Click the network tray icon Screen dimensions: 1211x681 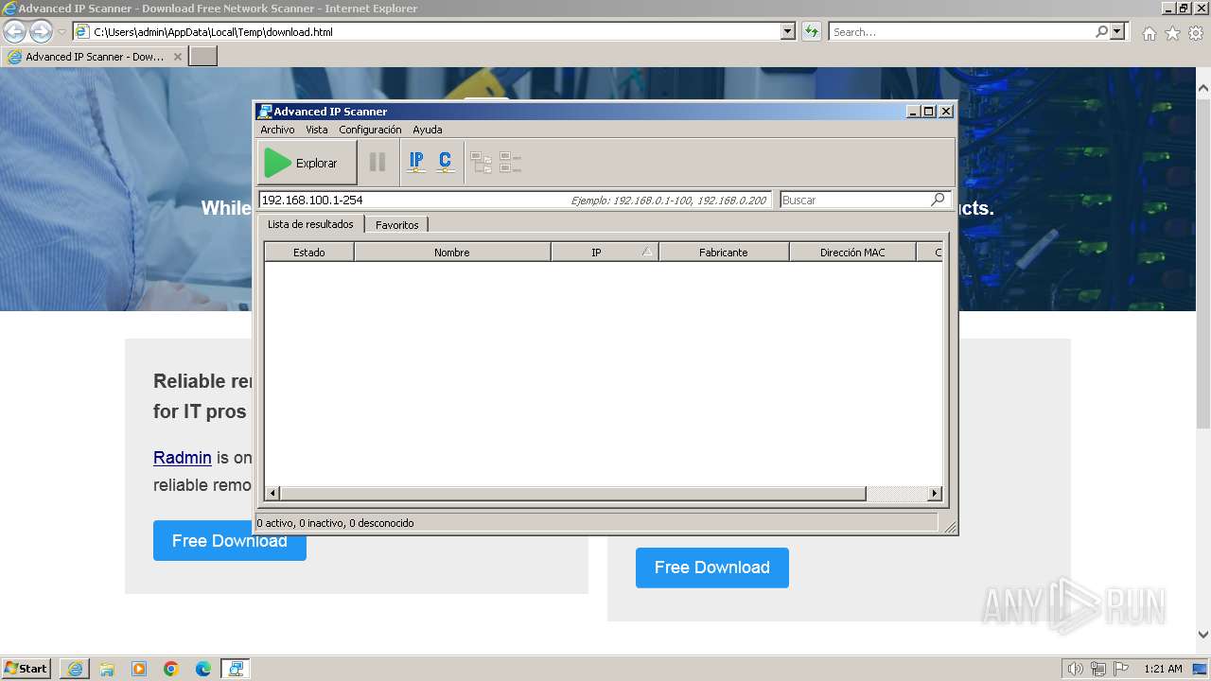pyautogui.click(x=1098, y=669)
